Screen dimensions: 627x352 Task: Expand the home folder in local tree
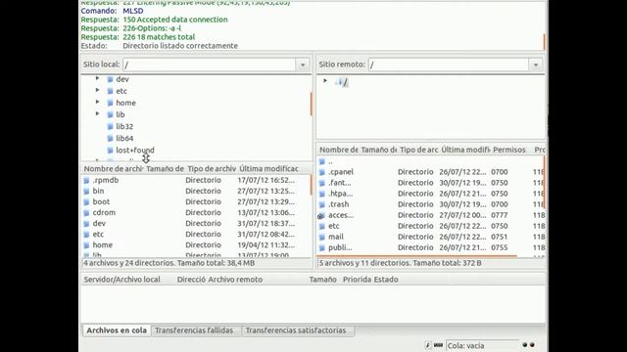pos(97,102)
